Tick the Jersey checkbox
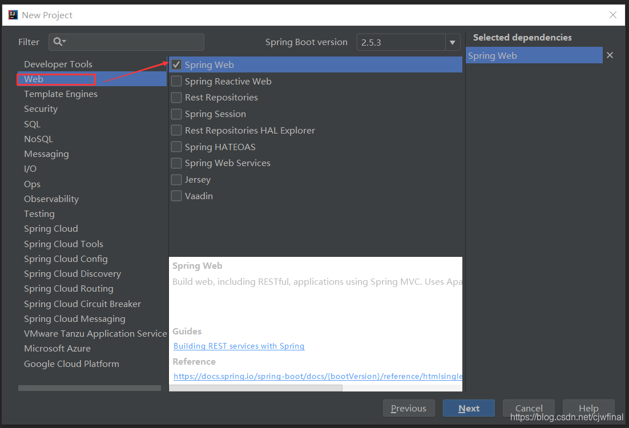Viewport: 629px width, 428px height. pos(176,179)
